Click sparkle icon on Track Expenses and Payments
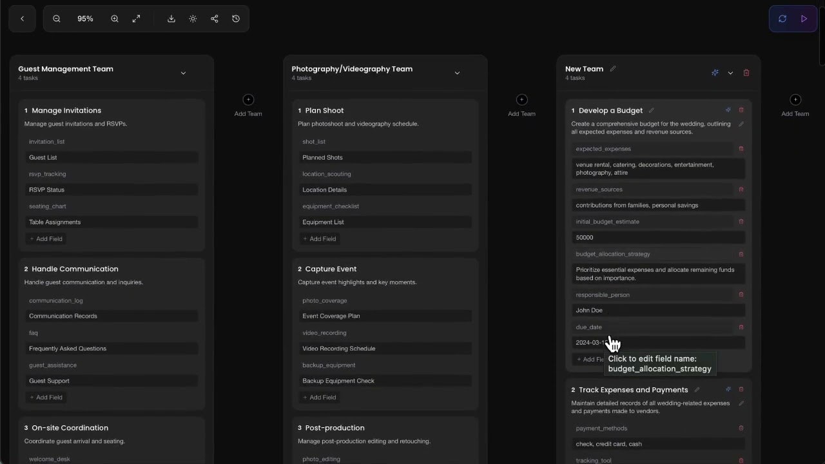The height and width of the screenshot is (464, 825). click(728, 389)
